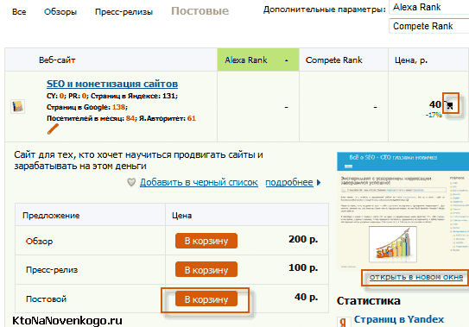
Task: Click the подробнее link
Action: pyautogui.click(x=289, y=182)
